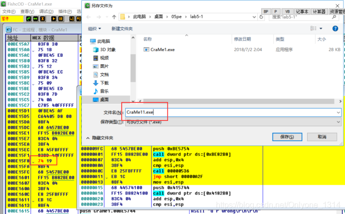
Task: Click the 文件名 input containing CraMe11.exe
Action: pyautogui.click(x=230, y=112)
